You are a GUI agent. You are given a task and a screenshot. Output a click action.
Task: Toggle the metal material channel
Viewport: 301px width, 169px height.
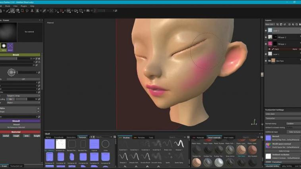[x=6, y=135]
